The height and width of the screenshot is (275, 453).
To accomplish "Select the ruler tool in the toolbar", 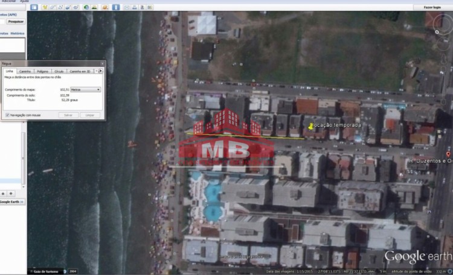I will click(116, 7).
